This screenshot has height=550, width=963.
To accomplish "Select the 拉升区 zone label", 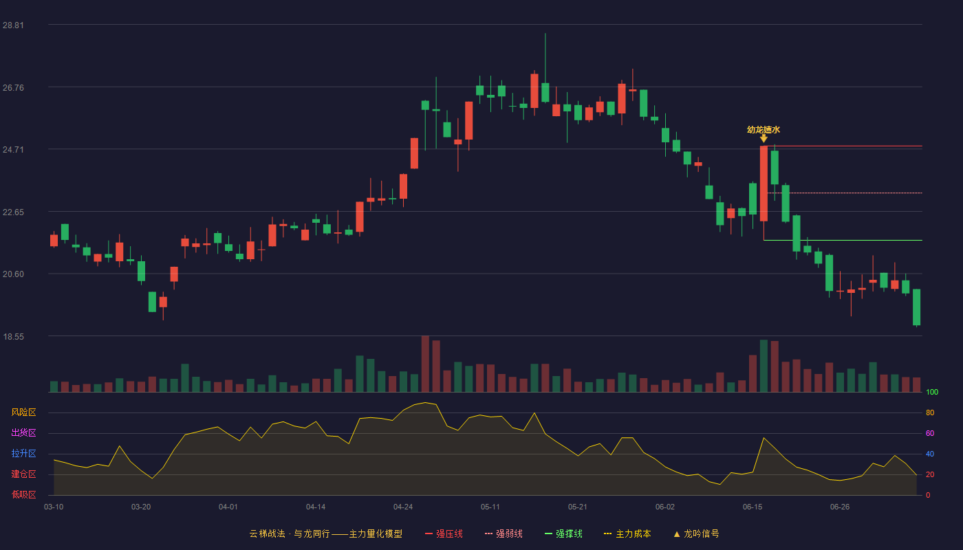I will point(23,454).
